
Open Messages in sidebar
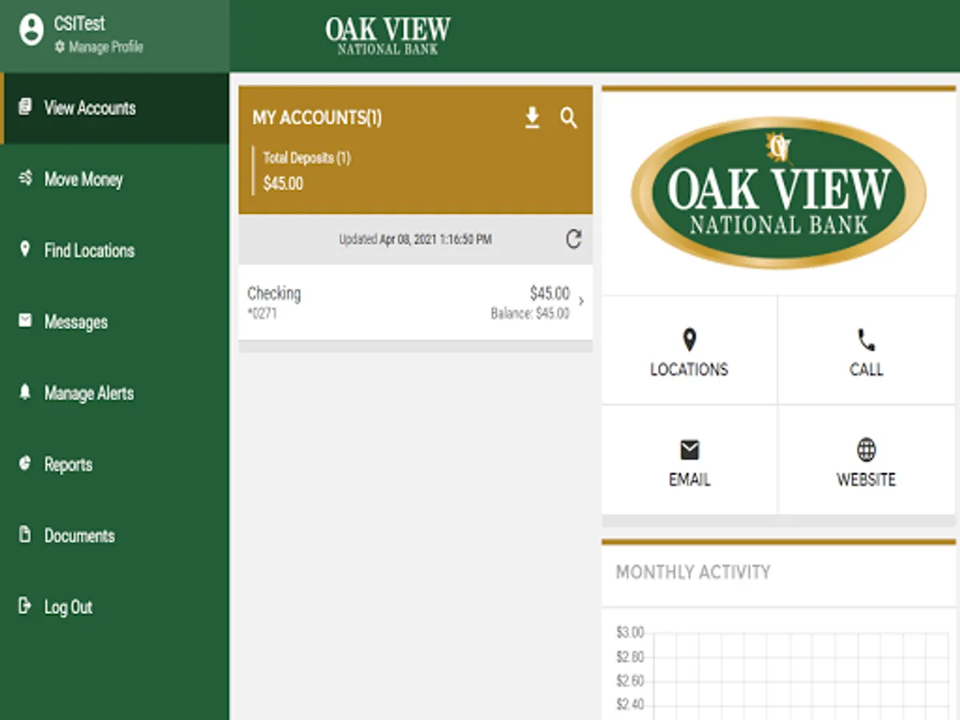point(114,322)
